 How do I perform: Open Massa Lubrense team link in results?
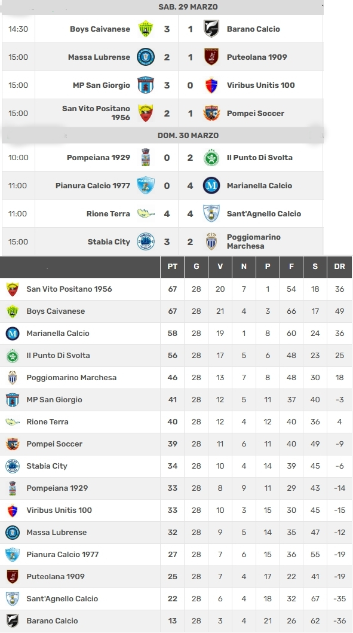pyautogui.click(x=99, y=57)
